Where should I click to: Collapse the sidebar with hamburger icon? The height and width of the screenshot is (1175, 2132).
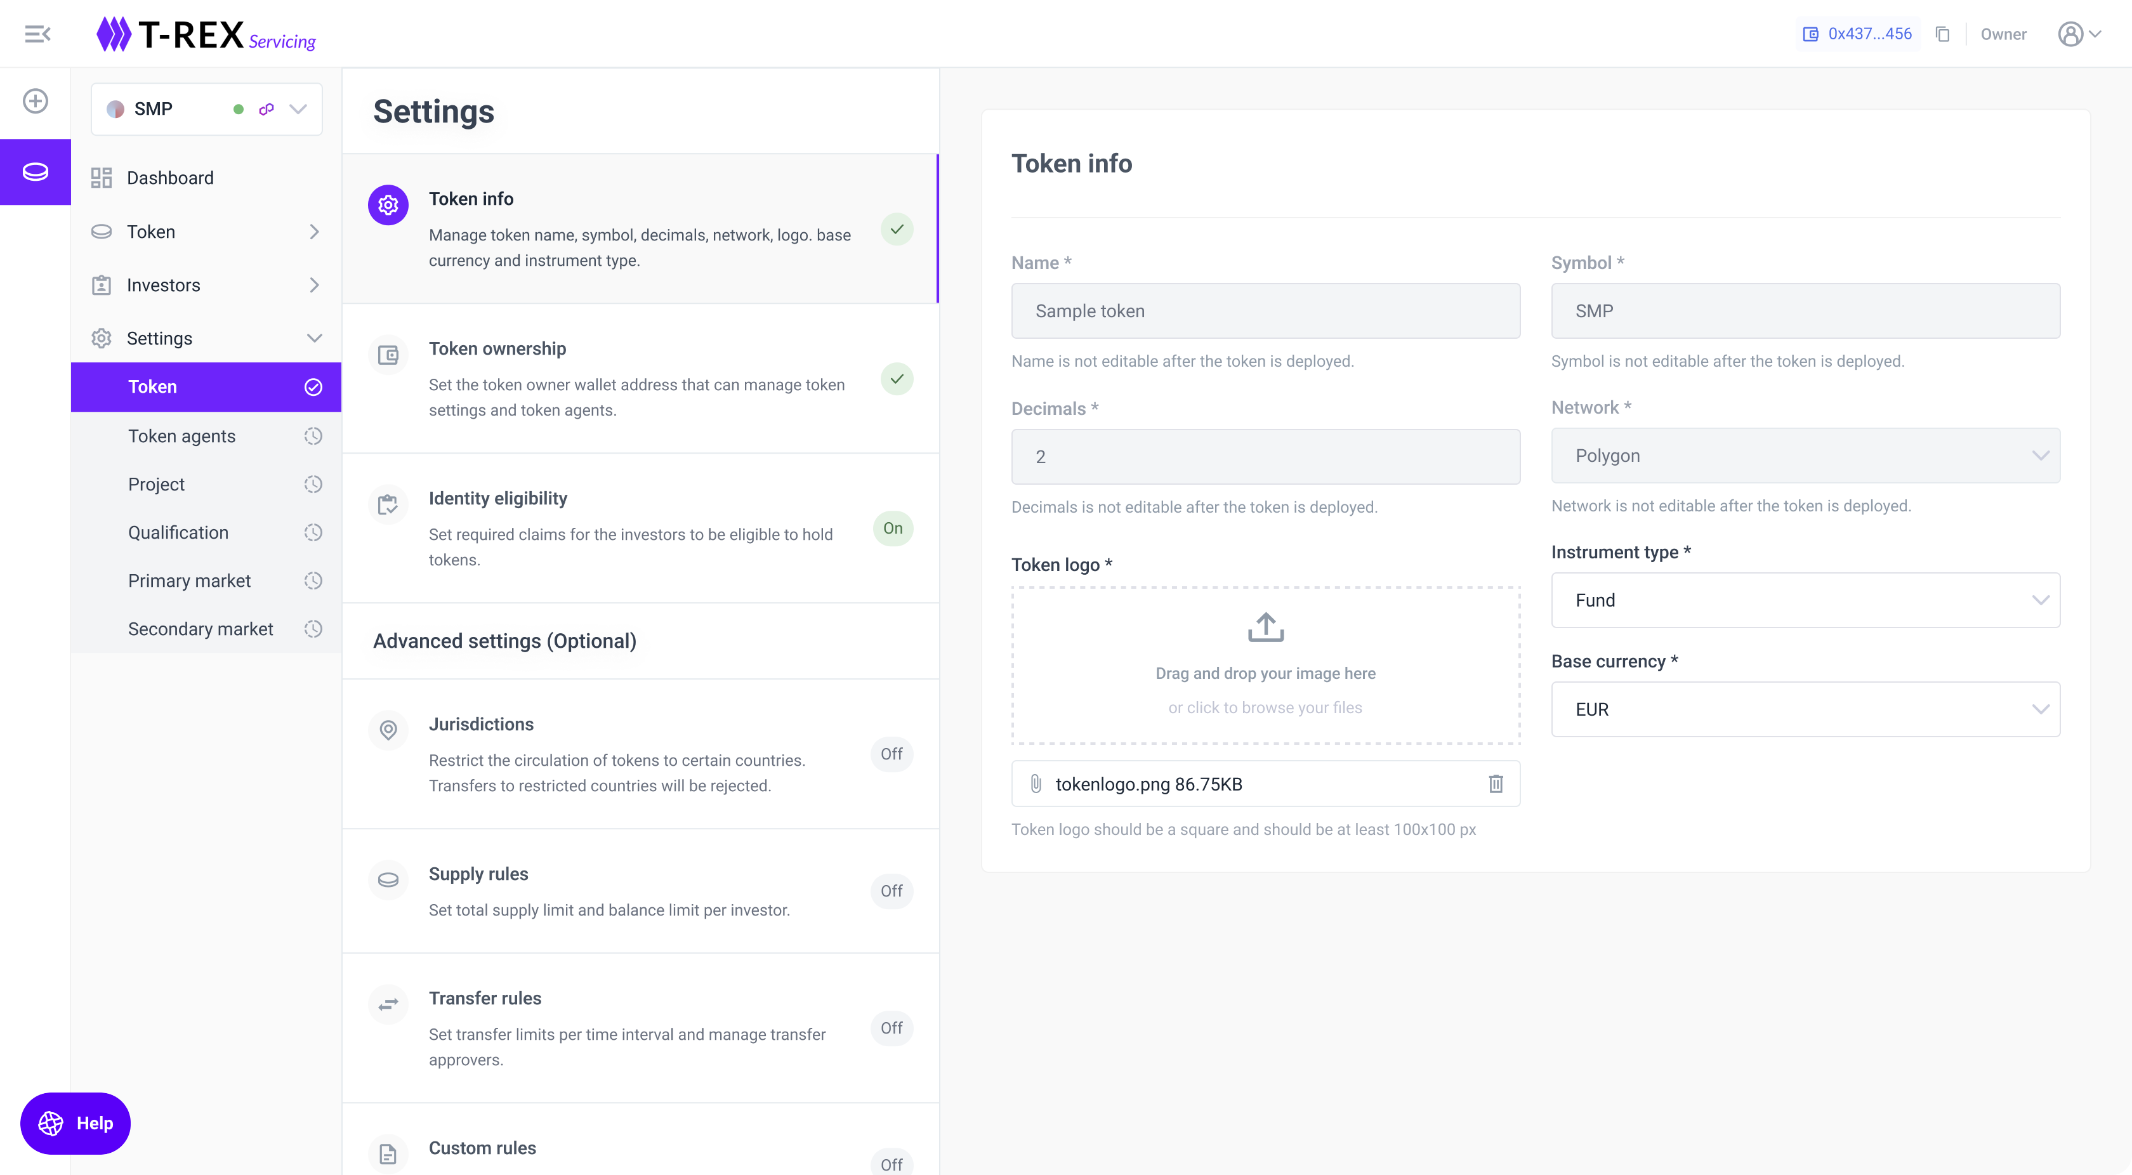pyautogui.click(x=37, y=34)
